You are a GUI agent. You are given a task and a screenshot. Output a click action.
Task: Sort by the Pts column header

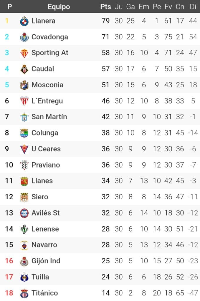click(105, 7)
